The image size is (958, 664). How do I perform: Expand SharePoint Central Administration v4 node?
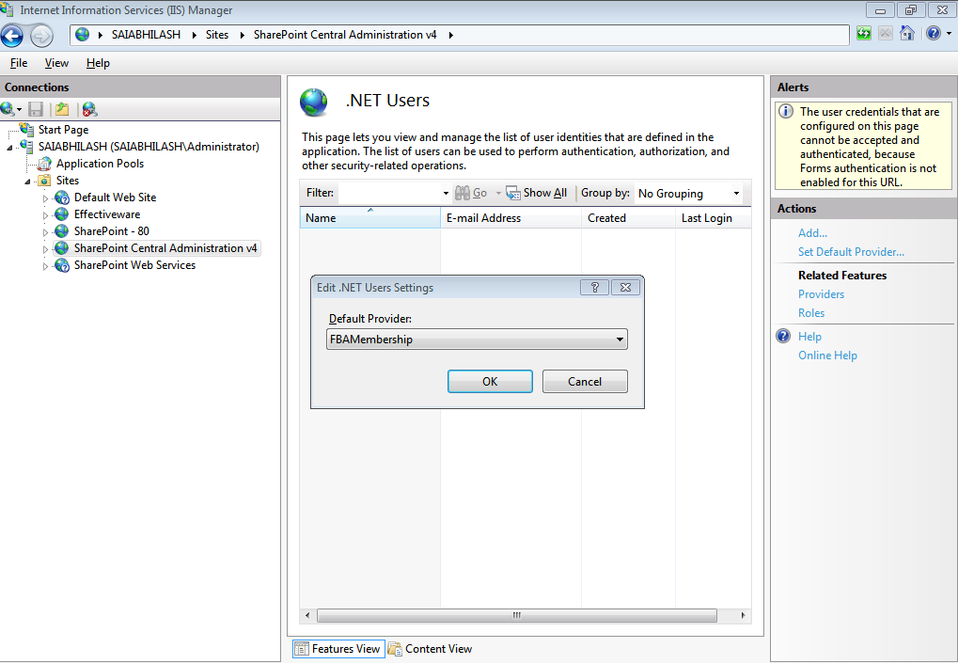click(x=45, y=249)
